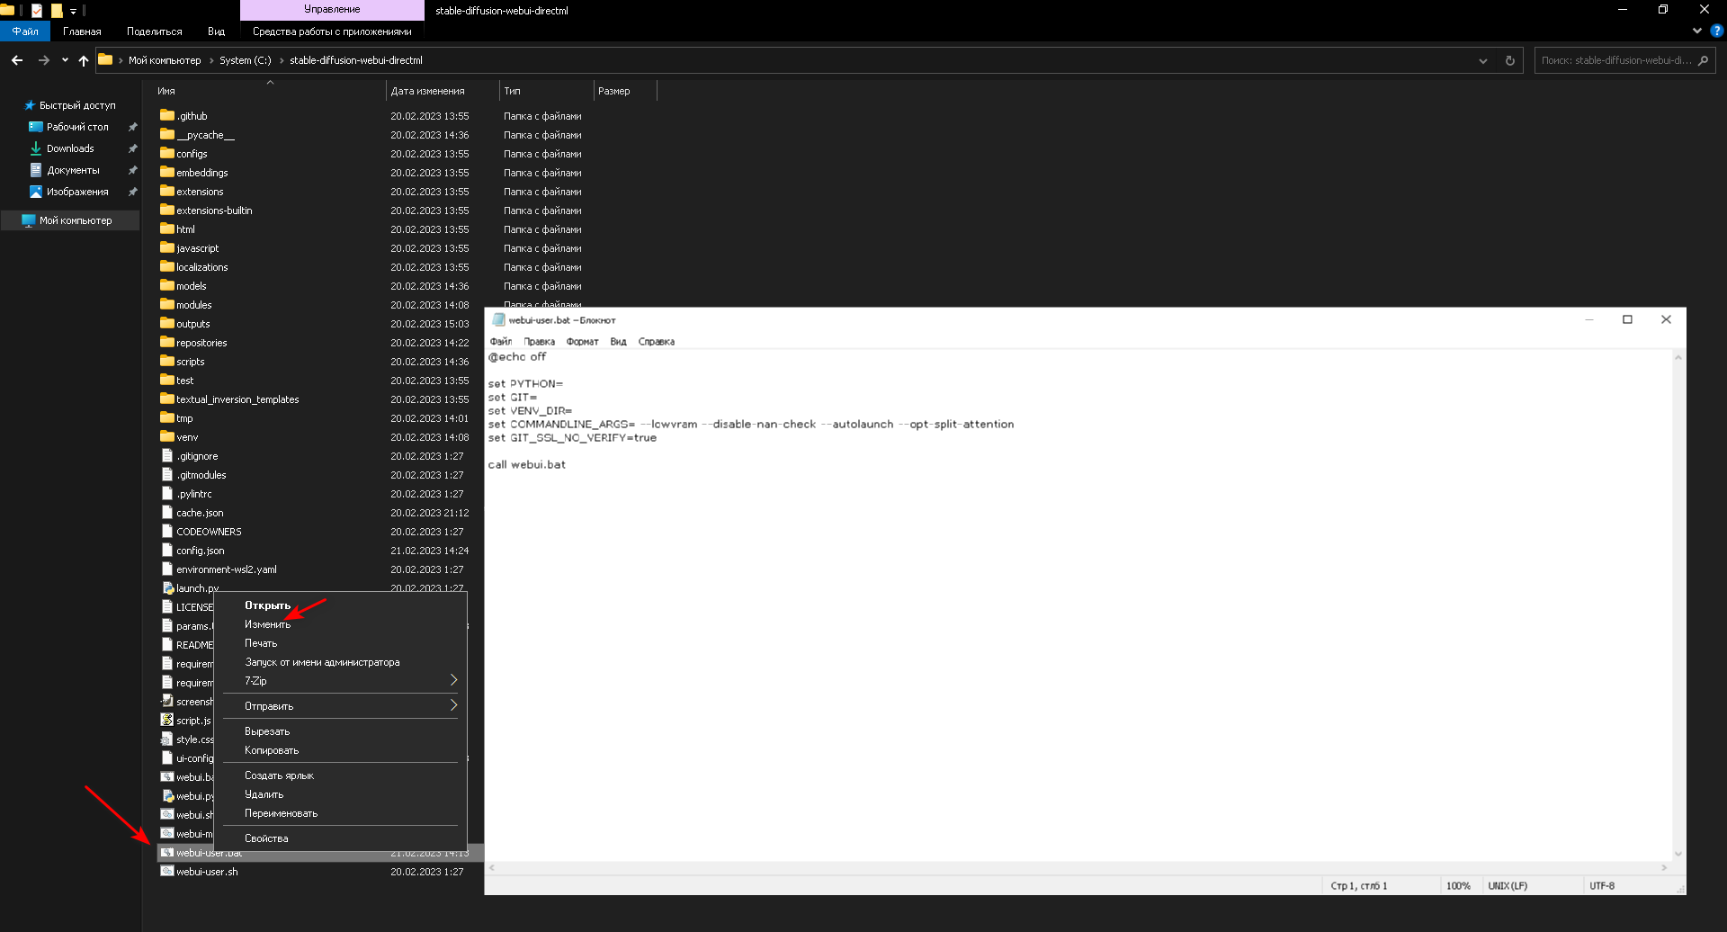The image size is (1727, 932).
Task: Open recent locations dropdown
Action: [x=65, y=60]
